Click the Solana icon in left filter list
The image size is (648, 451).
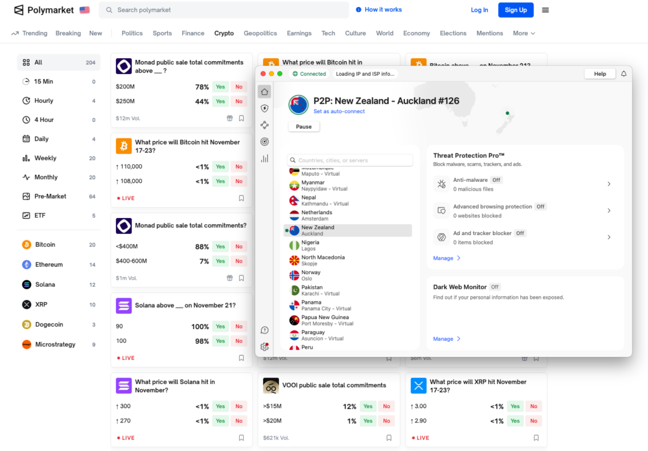tap(27, 284)
